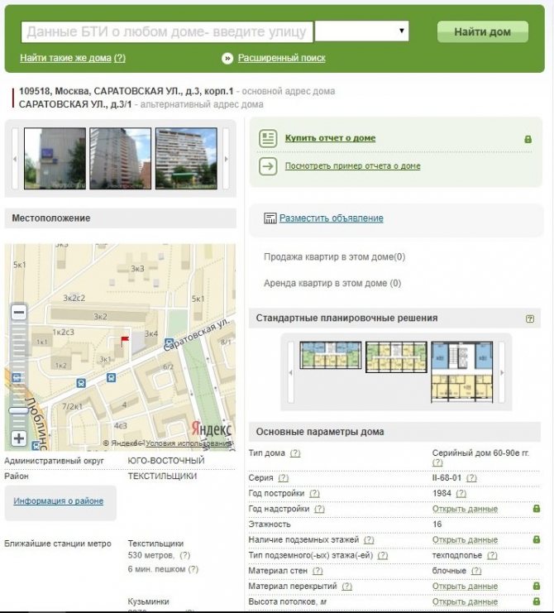Open Посмотреть пример отчета о доме link
This screenshot has width=554, height=613.
point(352,165)
